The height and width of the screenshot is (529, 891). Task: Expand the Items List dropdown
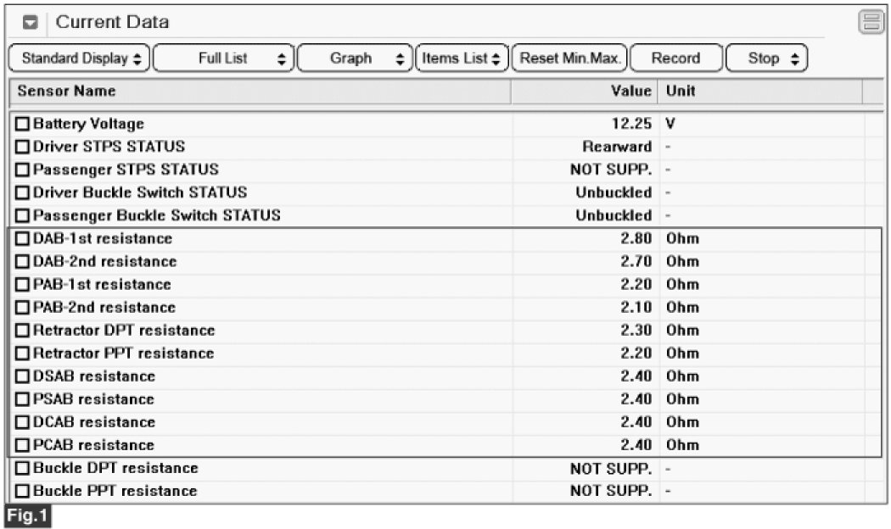462,58
